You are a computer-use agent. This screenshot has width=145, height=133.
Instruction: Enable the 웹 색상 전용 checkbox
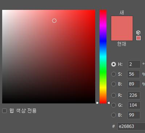[5, 111]
